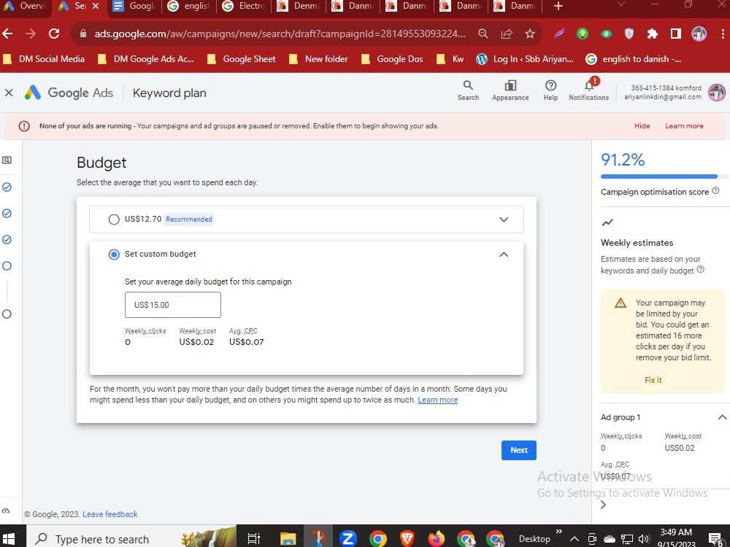Open File Explorer from the taskbar

pyautogui.click(x=288, y=539)
